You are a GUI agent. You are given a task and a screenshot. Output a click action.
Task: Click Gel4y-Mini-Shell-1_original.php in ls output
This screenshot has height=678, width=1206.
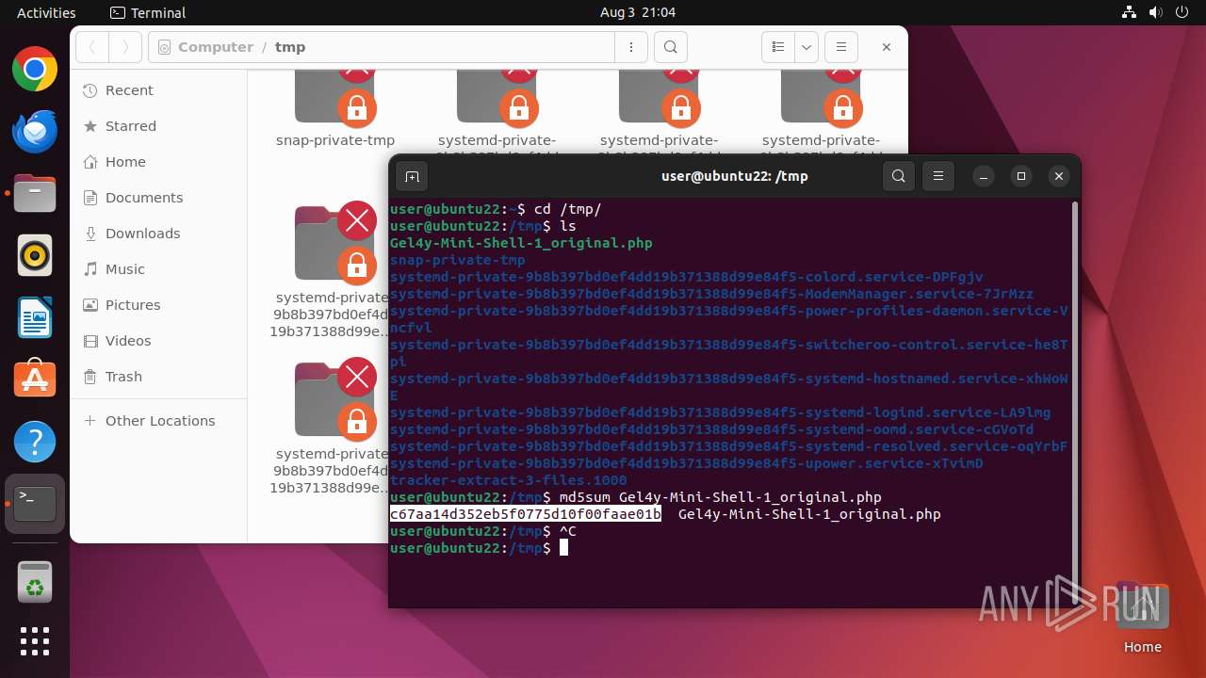click(x=521, y=243)
